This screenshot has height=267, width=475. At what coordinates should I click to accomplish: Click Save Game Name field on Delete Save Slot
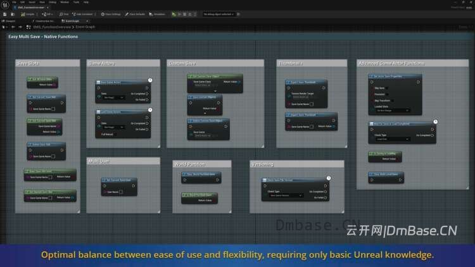53,156
